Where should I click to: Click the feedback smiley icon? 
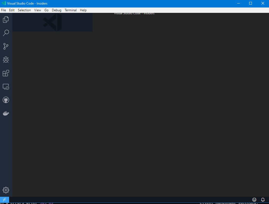click(x=254, y=199)
